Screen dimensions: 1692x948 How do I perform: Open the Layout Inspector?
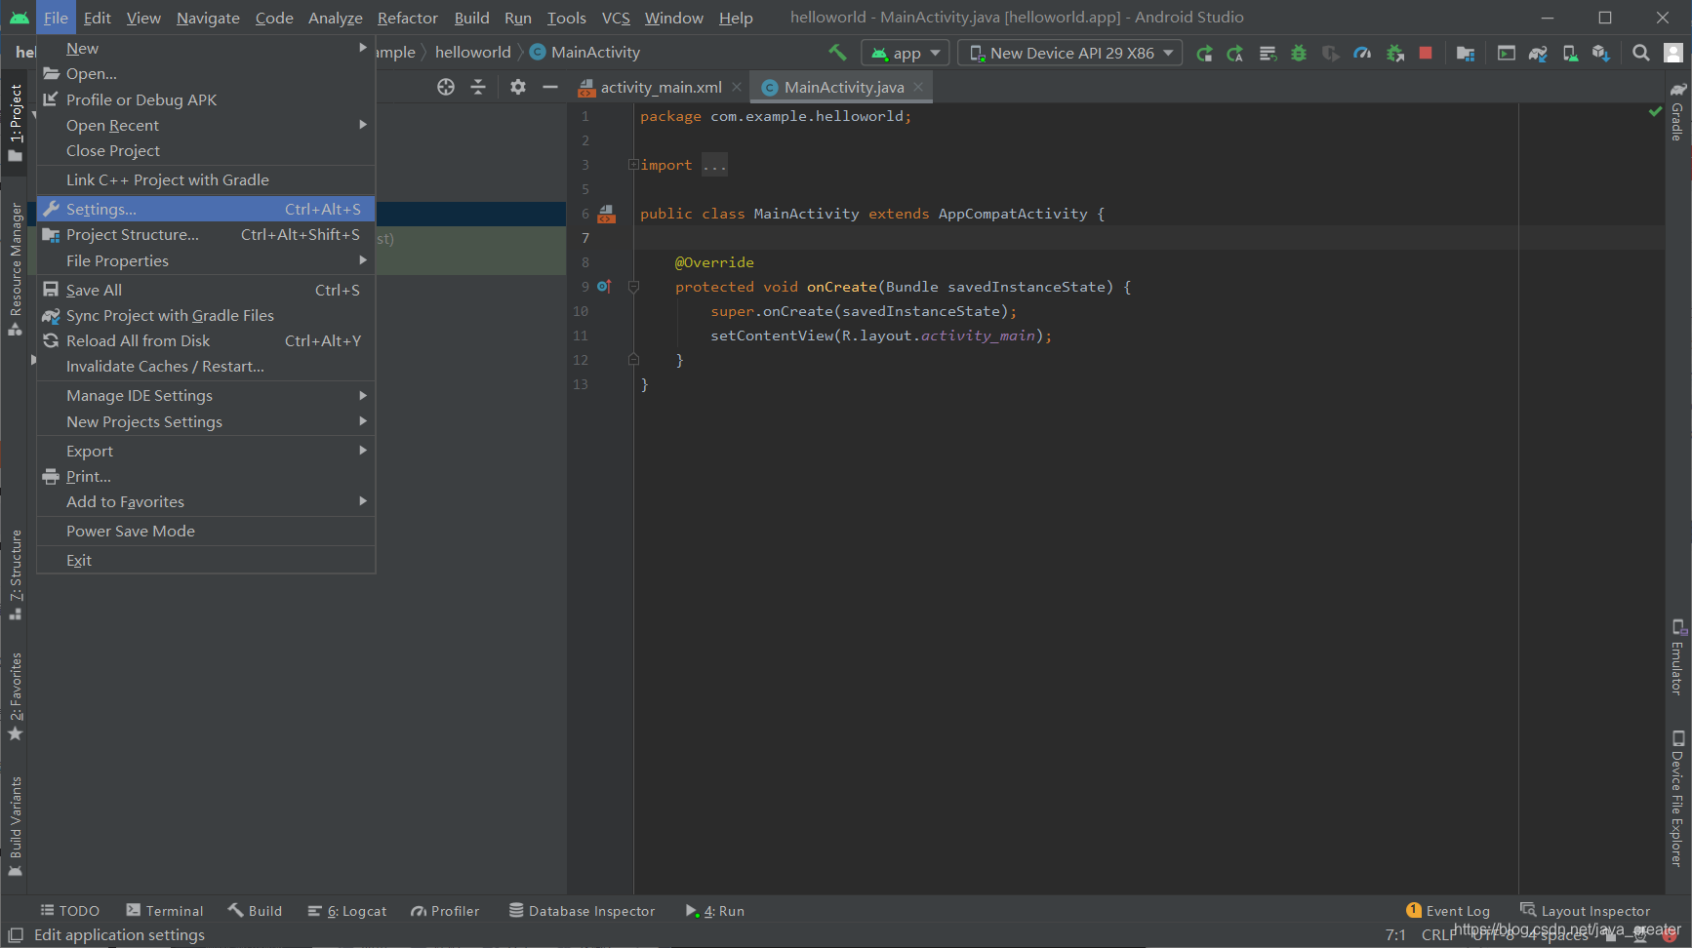point(1586,911)
